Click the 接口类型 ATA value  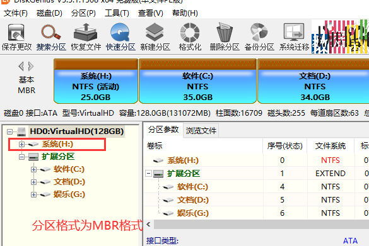[350, 241]
